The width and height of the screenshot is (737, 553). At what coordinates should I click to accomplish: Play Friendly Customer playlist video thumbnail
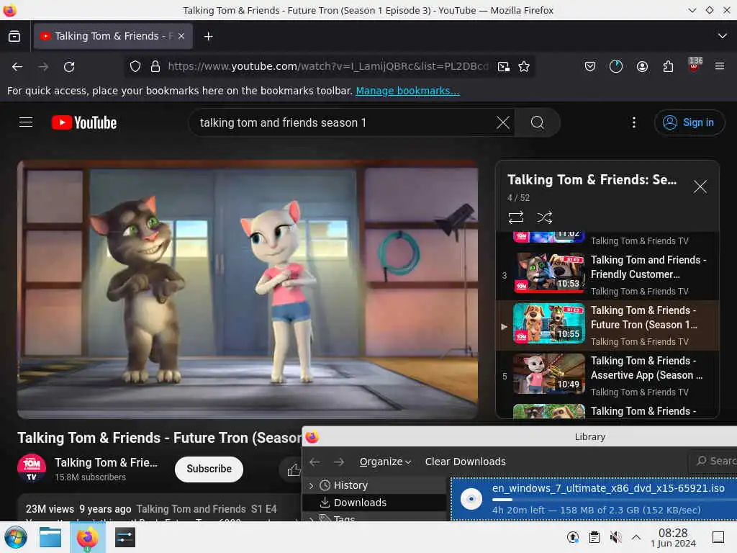[549, 273]
